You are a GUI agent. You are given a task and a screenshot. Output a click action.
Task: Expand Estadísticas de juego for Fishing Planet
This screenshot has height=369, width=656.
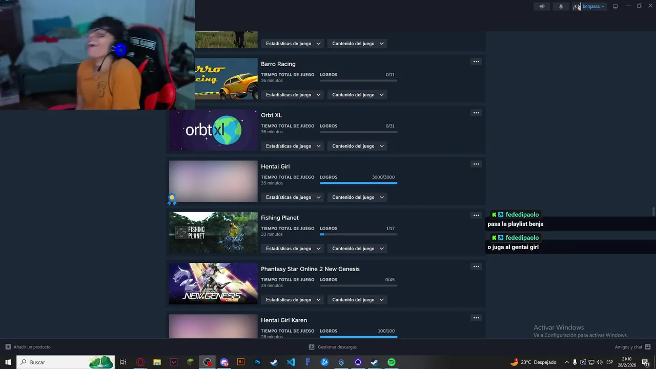coord(293,249)
